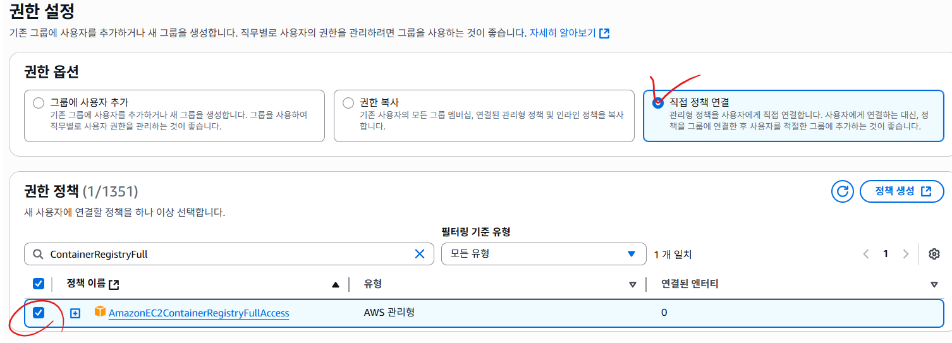952x343 pixels.
Task: Click page number 1
Action: (886, 254)
